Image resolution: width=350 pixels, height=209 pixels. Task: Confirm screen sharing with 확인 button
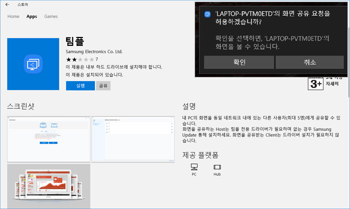[x=239, y=62]
